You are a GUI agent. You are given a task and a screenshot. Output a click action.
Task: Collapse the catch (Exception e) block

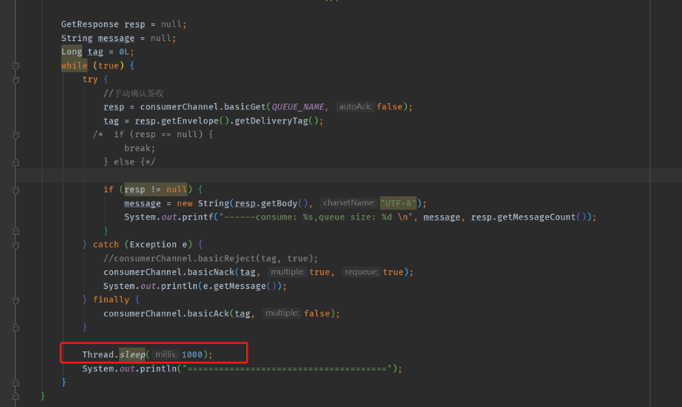[x=16, y=245]
